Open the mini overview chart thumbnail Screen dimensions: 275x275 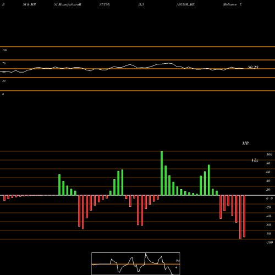coord(136,263)
